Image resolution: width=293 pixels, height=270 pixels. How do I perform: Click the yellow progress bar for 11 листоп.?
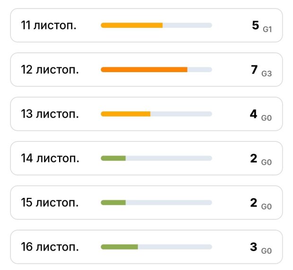[132, 25]
